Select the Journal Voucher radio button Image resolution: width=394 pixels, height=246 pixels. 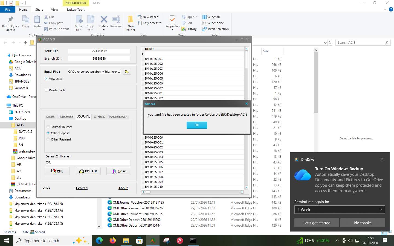coord(48,127)
